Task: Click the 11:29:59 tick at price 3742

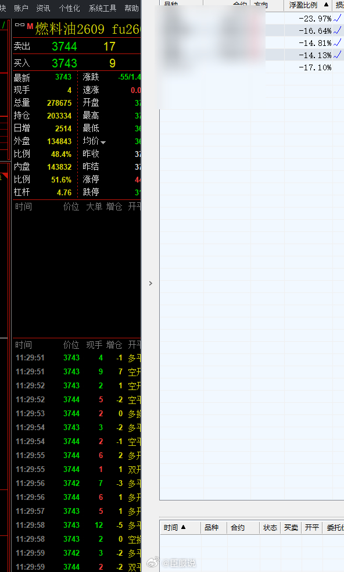Action: pyautogui.click(x=78, y=553)
